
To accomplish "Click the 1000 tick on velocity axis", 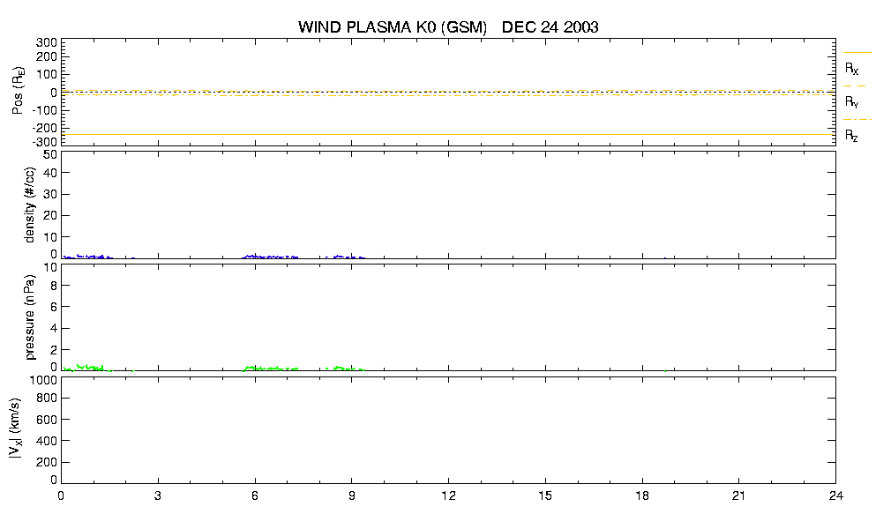I will [45, 380].
